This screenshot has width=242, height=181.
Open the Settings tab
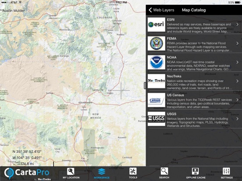(227, 173)
